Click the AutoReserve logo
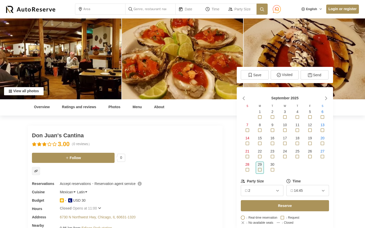Viewport: 365px width, 228px height. tap(31, 9)
